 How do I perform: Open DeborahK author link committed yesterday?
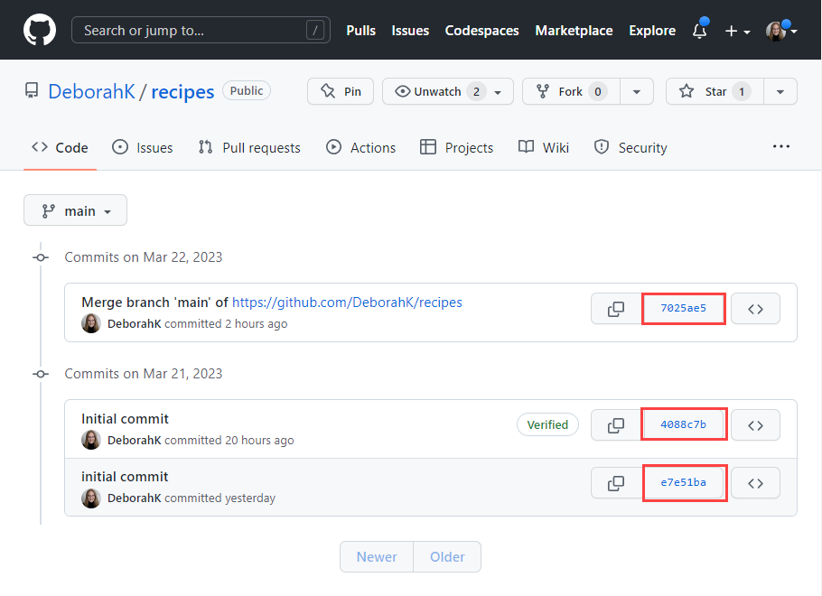(x=135, y=498)
